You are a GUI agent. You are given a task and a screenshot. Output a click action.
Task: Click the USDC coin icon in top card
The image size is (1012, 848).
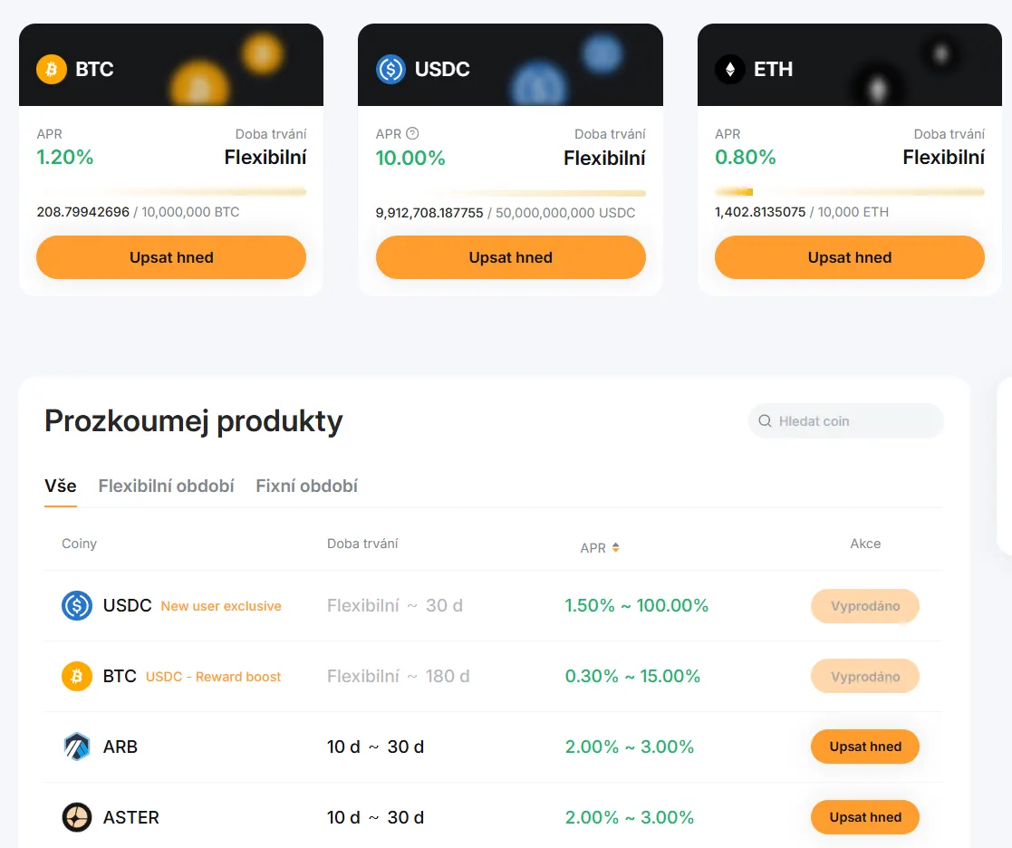pyautogui.click(x=390, y=69)
